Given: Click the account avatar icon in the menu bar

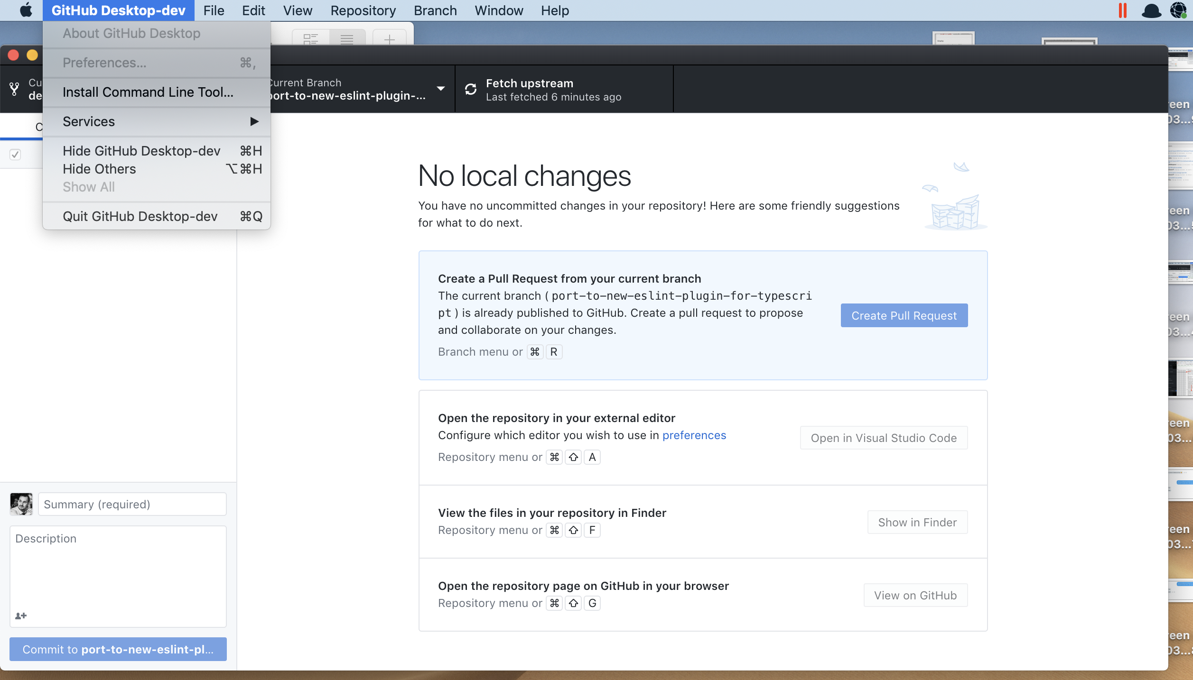Looking at the screenshot, I should click(1177, 10).
